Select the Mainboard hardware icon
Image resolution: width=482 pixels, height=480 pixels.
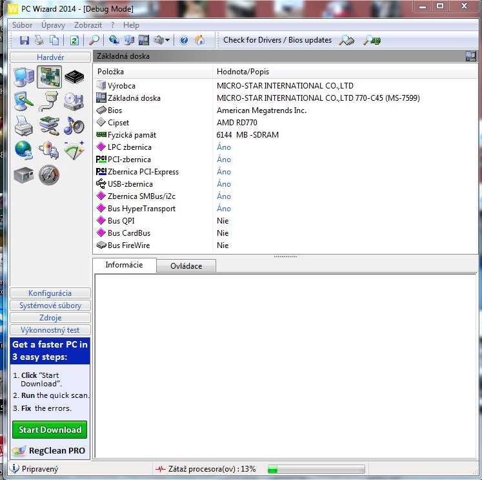[49, 78]
